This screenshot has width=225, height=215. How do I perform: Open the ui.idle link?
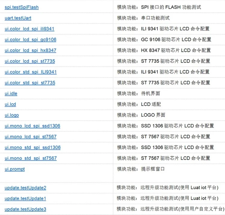coord(11,93)
